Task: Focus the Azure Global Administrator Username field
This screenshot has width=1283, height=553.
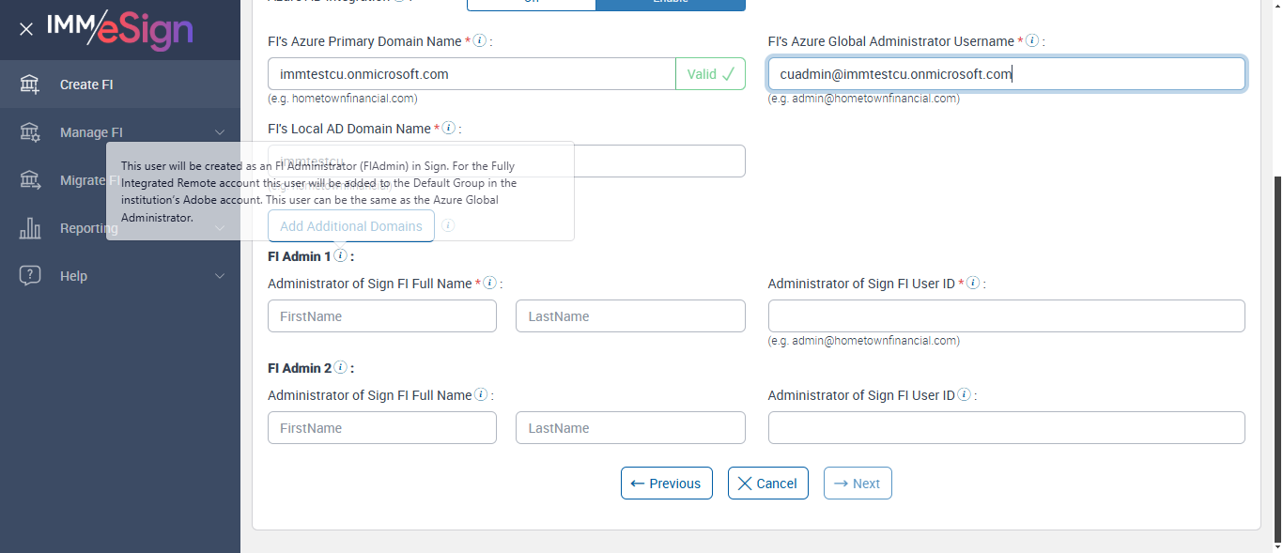Action: (x=1007, y=74)
